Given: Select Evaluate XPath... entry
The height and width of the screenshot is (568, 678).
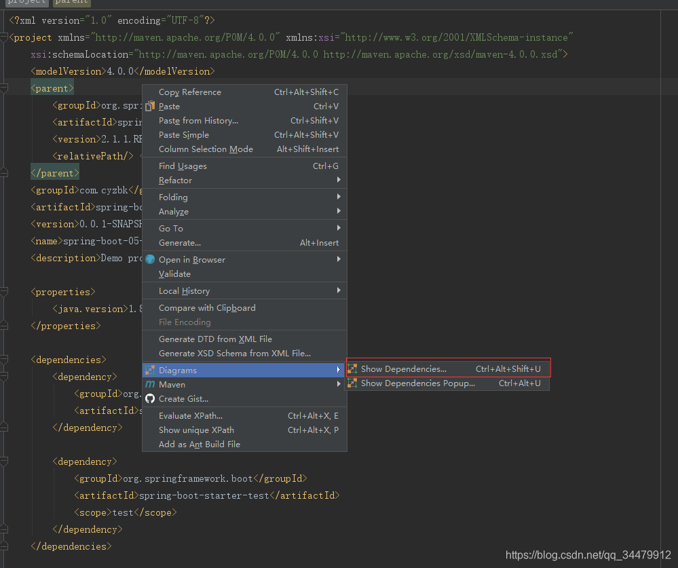Looking at the screenshot, I should tap(245, 416).
